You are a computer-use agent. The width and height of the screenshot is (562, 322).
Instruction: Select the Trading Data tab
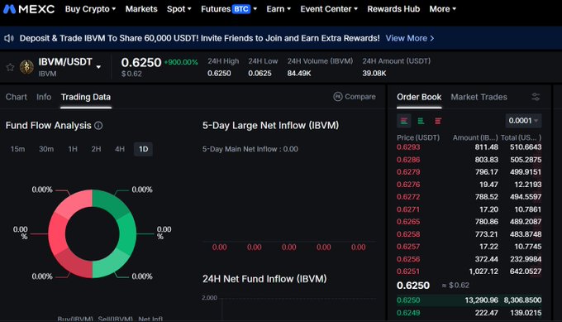click(x=86, y=97)
